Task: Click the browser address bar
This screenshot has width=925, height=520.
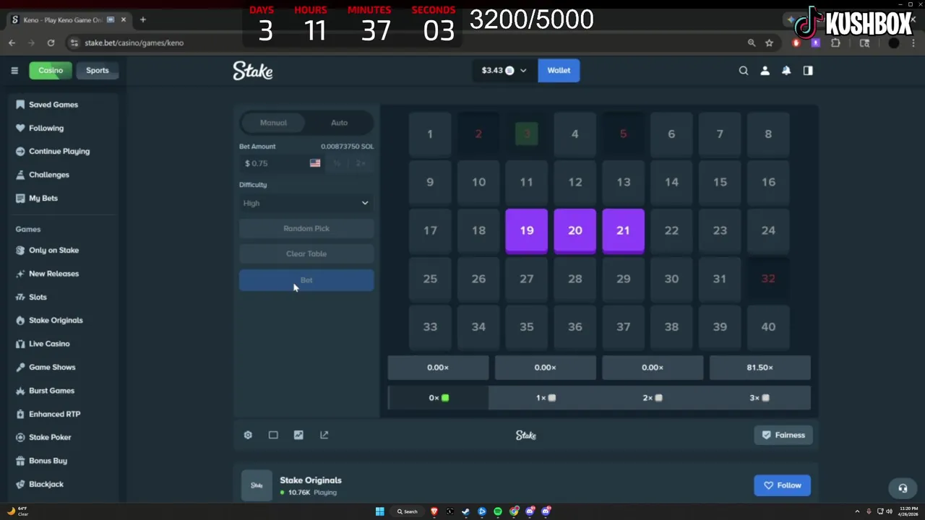Action: click(x=405, y=43)
